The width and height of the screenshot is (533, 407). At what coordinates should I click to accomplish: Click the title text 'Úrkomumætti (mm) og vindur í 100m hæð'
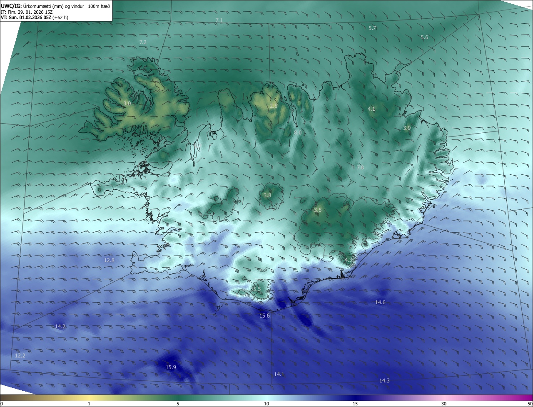point(67,6)
